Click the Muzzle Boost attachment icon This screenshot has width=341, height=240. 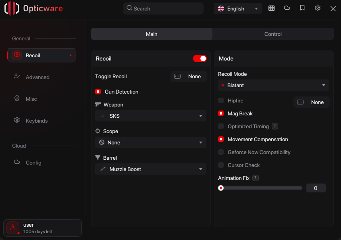(103, 169)
